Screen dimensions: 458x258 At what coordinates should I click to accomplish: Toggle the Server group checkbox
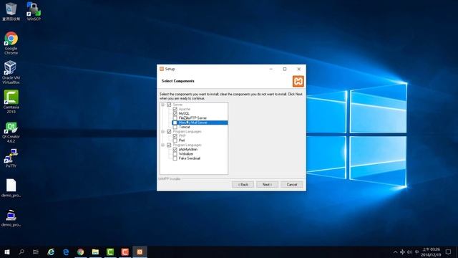tap(169, 105)
